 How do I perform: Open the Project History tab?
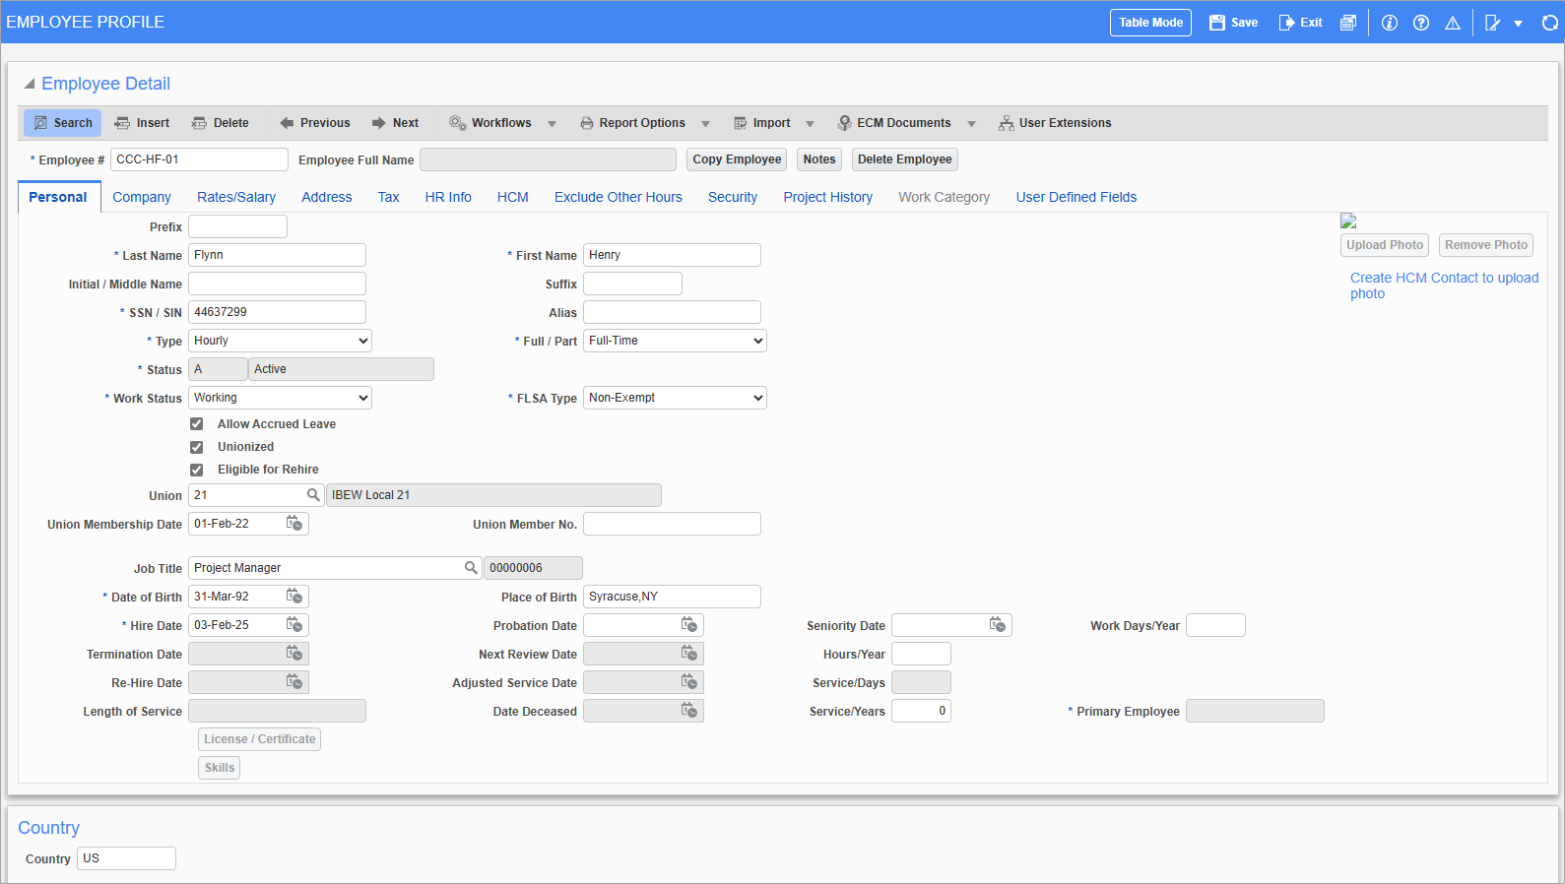pos(828,197)
